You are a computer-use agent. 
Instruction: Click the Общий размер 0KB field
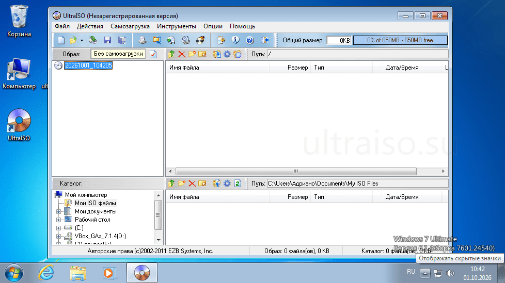(339, 40)
